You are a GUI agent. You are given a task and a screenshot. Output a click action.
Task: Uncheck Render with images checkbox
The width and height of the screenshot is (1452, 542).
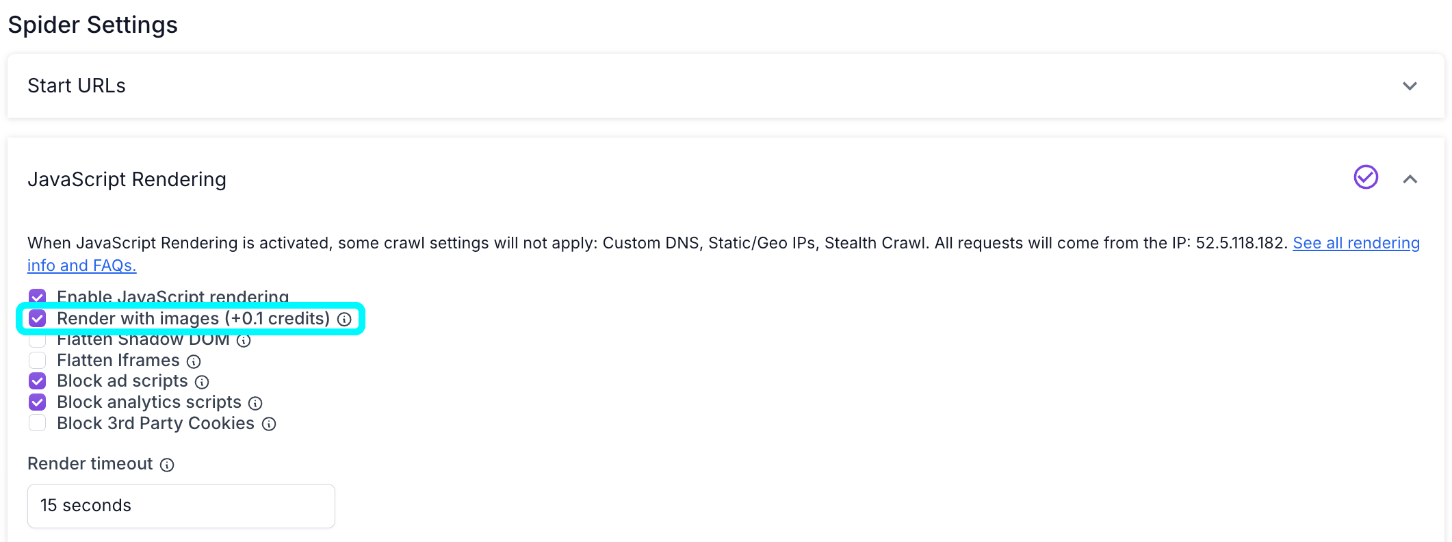(x=38, y=319)
